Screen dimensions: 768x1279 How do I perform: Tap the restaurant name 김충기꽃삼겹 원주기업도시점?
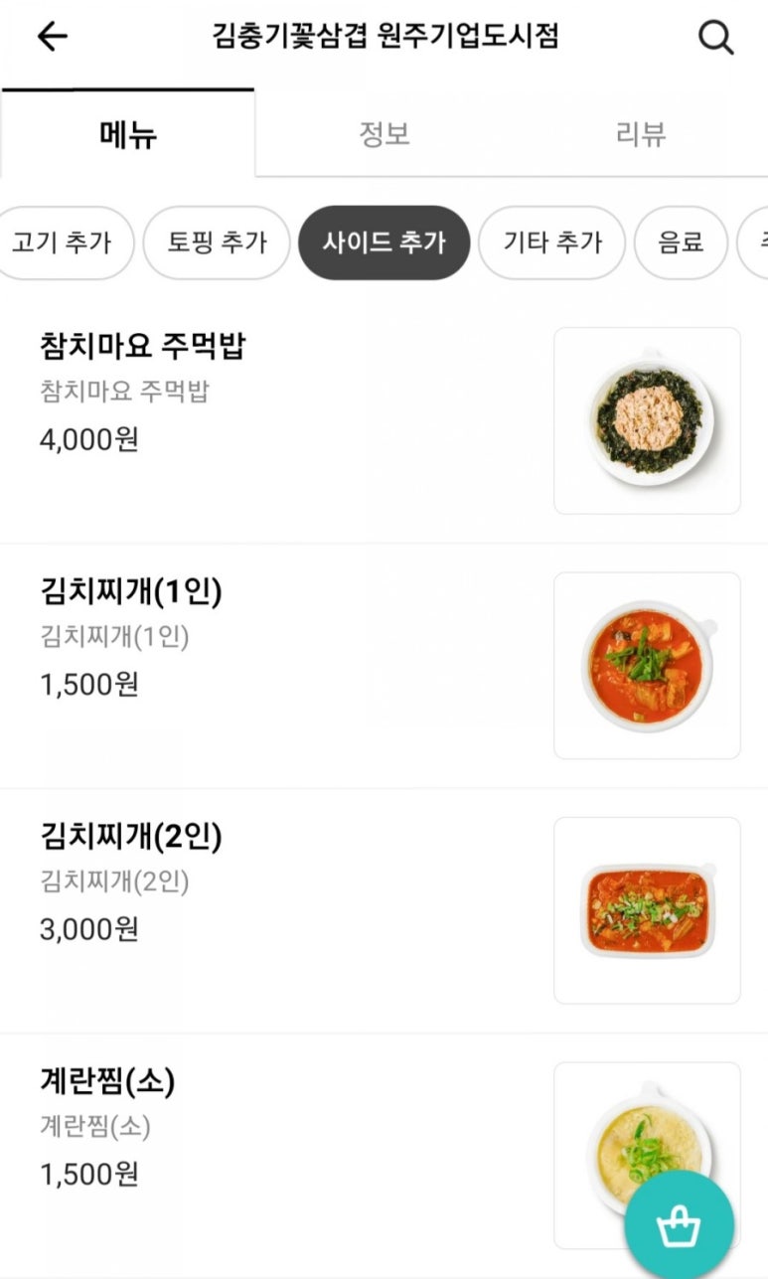point(385,37)
